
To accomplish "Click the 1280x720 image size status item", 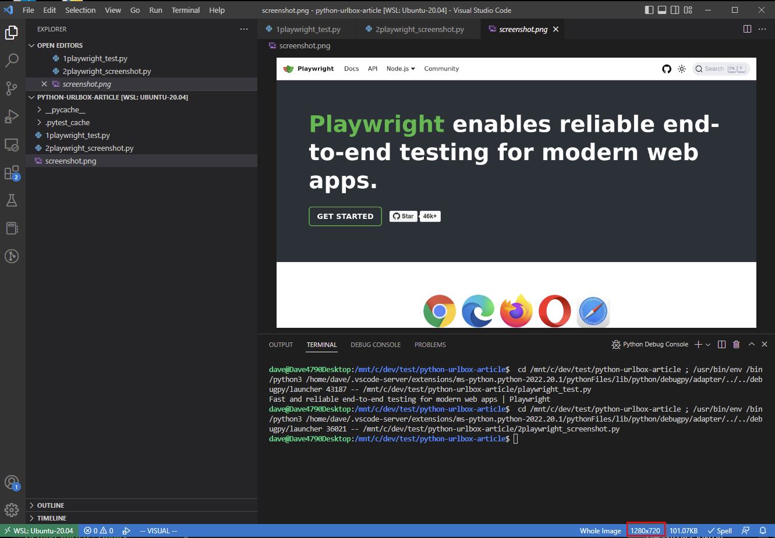I will point(645,530).
